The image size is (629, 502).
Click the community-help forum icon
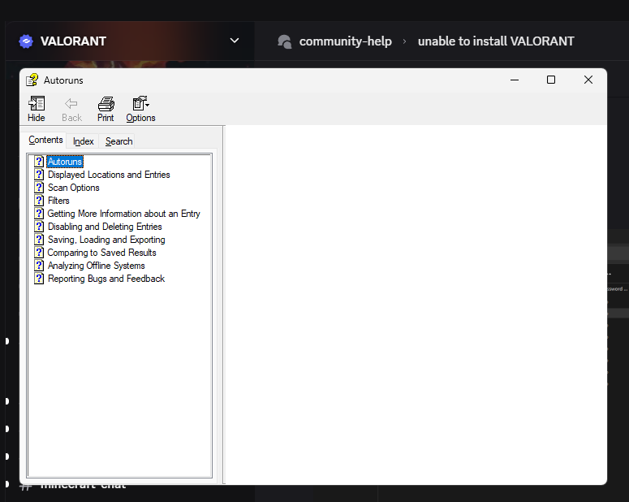pyautogui.click(x=284, y=41)
